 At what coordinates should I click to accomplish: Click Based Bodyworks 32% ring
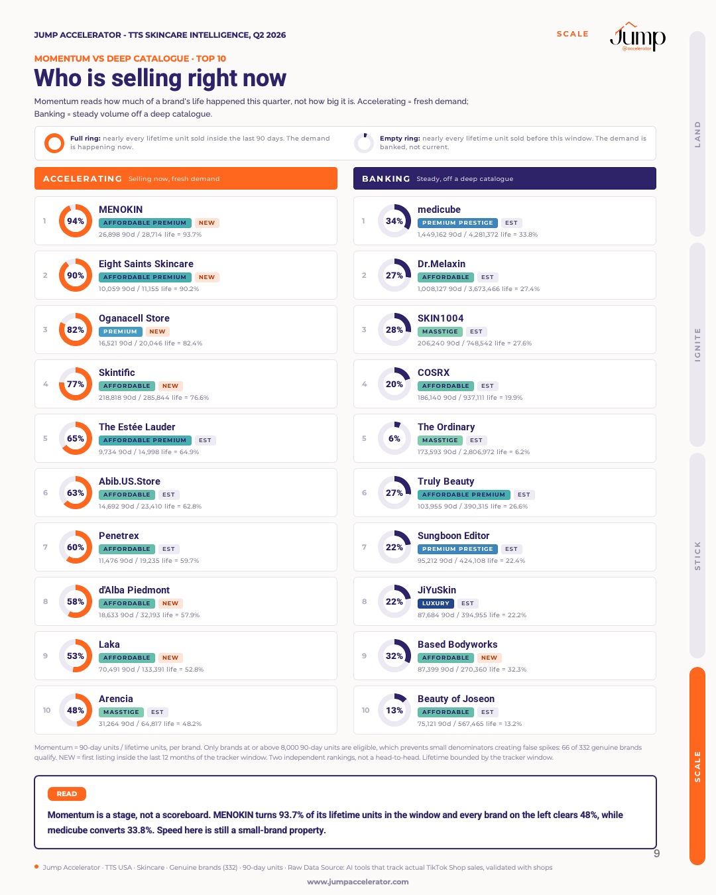pos(394,656)
